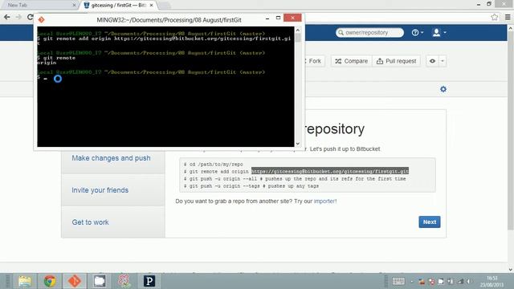Toggle the watch eye icon for the repository

tap(432, 61)
